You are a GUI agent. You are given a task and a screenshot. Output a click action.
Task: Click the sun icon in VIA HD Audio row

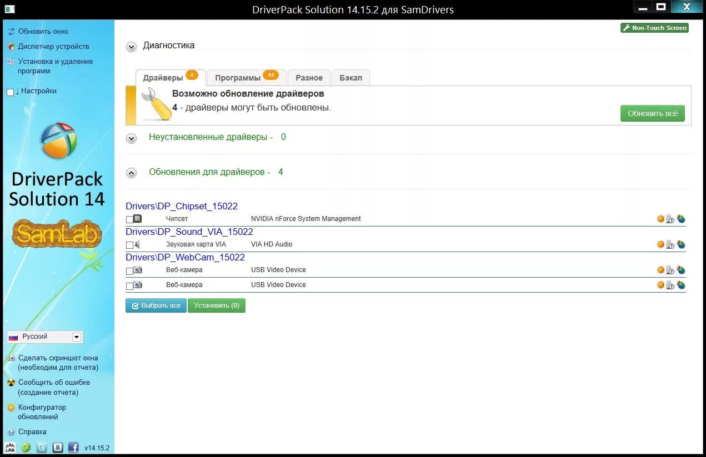(660, 244)
